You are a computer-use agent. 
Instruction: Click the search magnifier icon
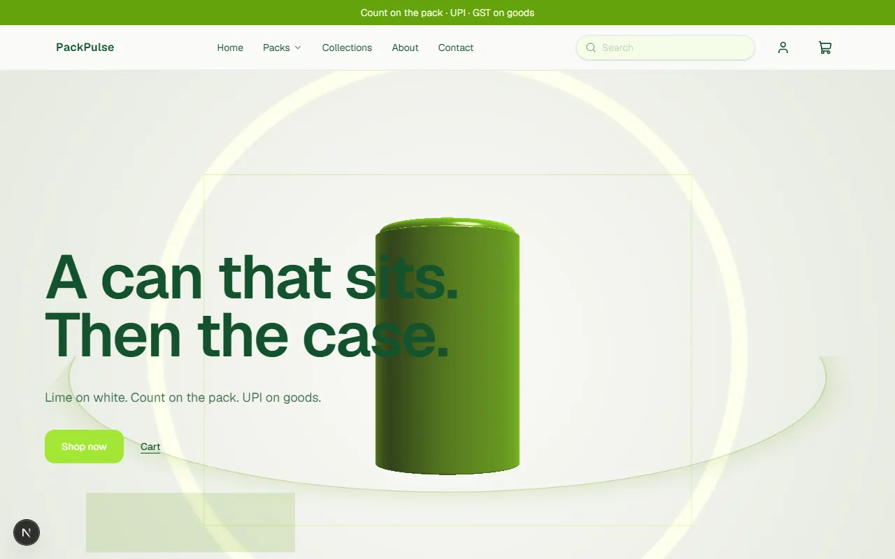pyautogui.click(x=591, y=48)
